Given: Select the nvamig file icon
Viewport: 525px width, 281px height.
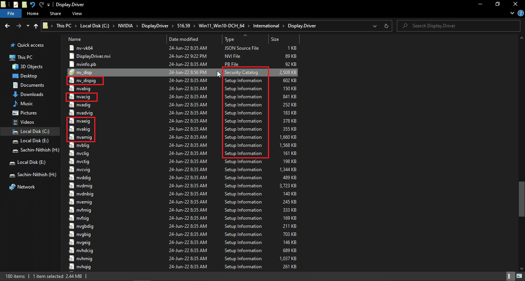Looking at the screenshot, I should point(71,137).
